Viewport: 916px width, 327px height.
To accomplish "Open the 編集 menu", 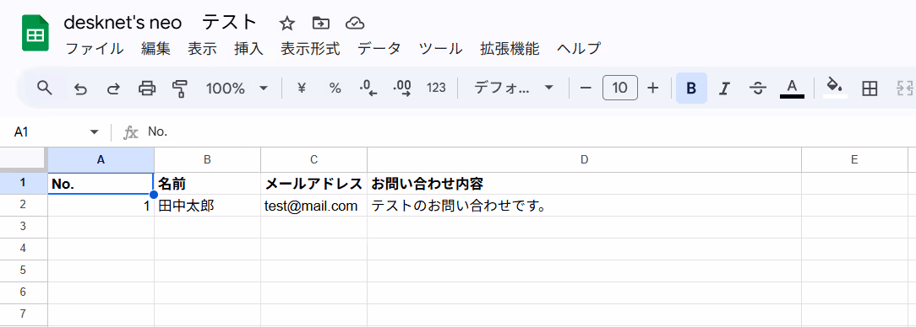I will [155, 48].
